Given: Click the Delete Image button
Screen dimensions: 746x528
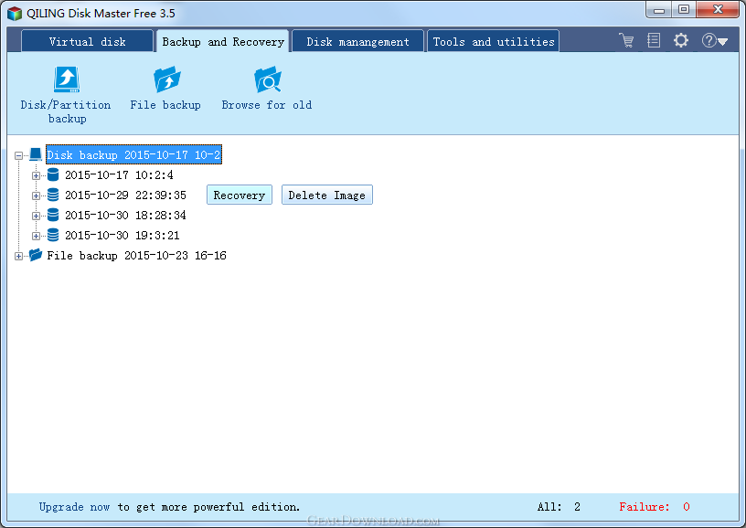Looking at the screenshot, I should (x=327, y=195).
